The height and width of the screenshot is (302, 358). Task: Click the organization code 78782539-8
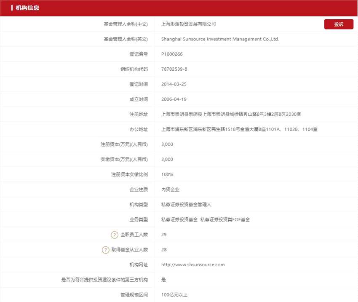[x=174, y=69]
